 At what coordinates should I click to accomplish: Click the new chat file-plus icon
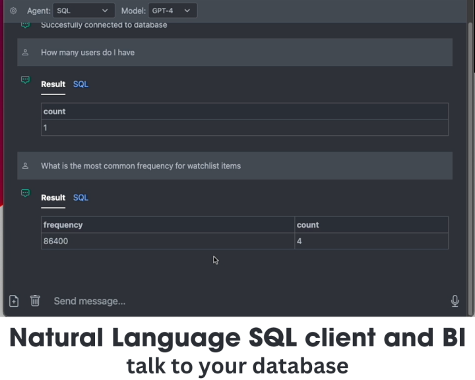coord(14,301)
